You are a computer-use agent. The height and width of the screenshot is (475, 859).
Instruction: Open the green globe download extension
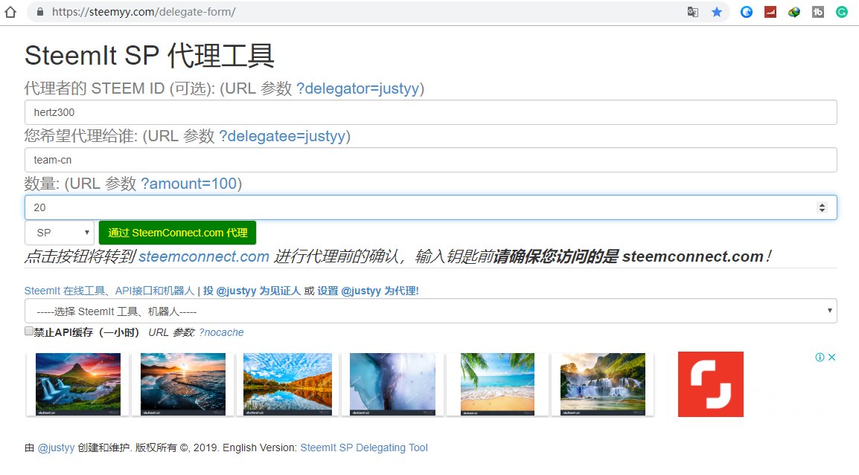click(793, 12)
